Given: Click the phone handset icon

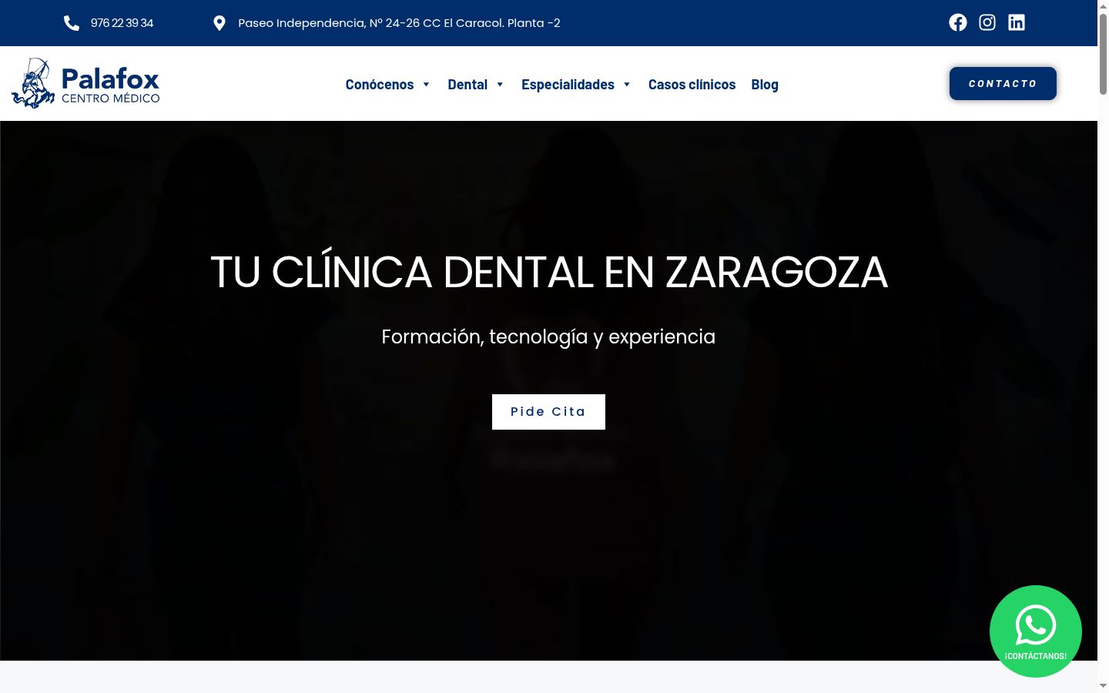Looking at the screenshot, I should point(72,23).
